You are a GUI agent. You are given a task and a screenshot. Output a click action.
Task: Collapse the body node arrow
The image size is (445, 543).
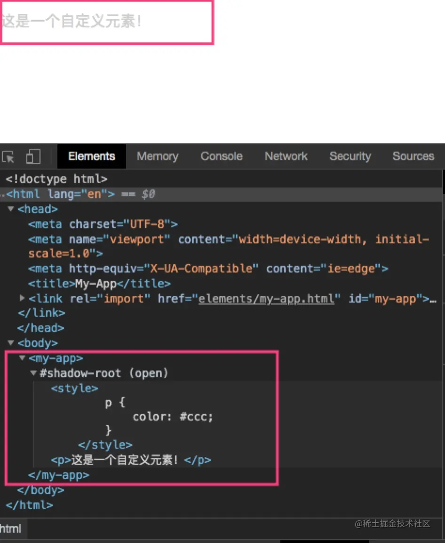[11, 343]
